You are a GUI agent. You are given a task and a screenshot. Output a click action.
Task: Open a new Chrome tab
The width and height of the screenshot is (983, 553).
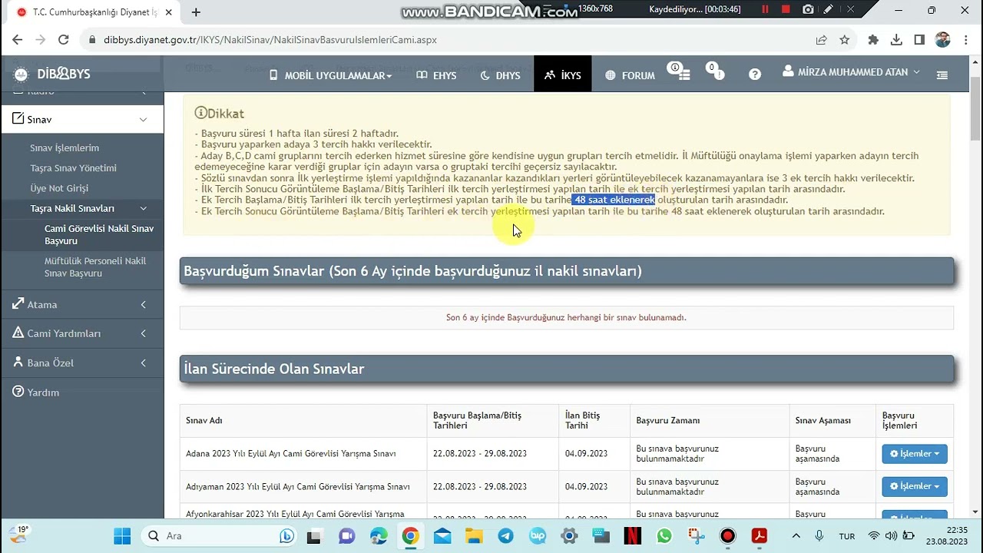click(x=196, y=12)
